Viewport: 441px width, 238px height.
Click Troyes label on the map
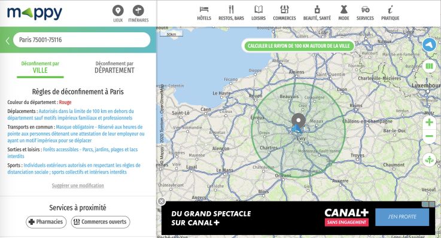(357, 155)
